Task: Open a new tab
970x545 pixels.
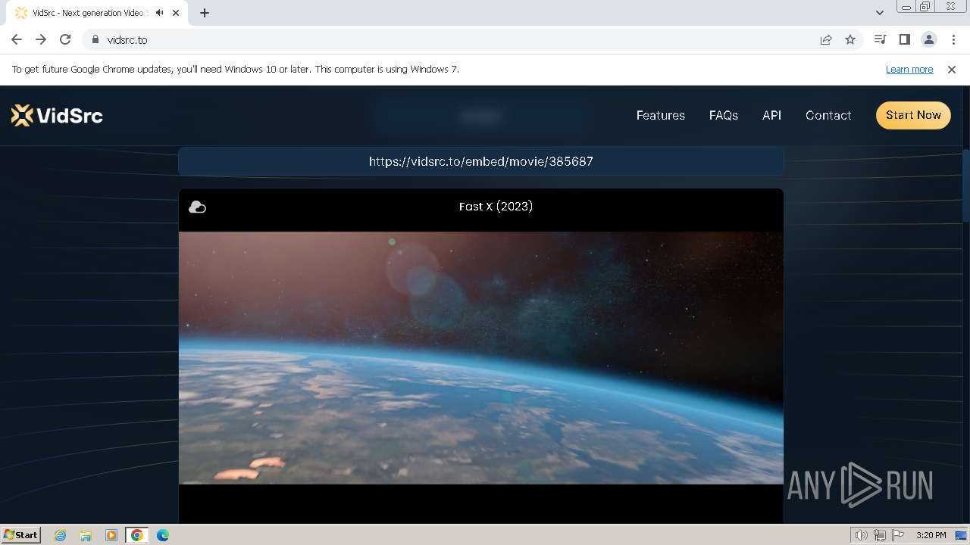Action: [205, 13]
